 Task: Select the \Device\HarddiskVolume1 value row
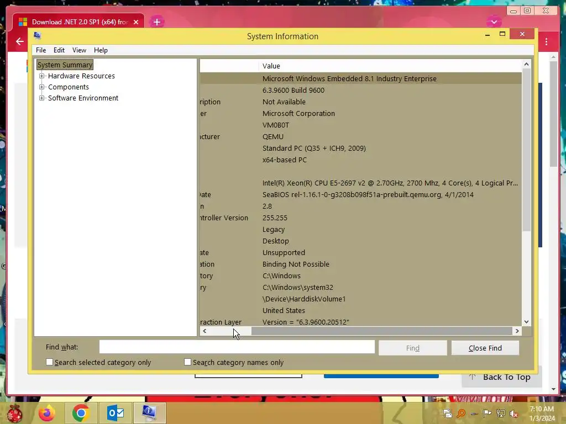[x=360, y=299]
